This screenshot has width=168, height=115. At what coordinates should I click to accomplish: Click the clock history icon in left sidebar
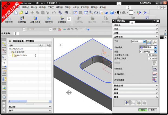click(x=4, y=97)
